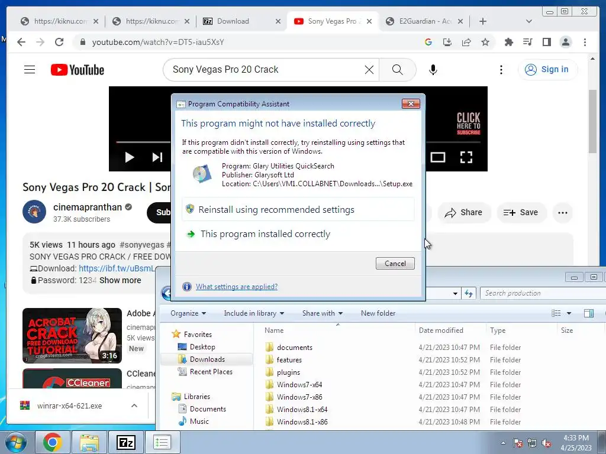Viewport: 606px width, 454px height.
Task: Click Sign in button on YouTube
Action: tap(547, 70)
